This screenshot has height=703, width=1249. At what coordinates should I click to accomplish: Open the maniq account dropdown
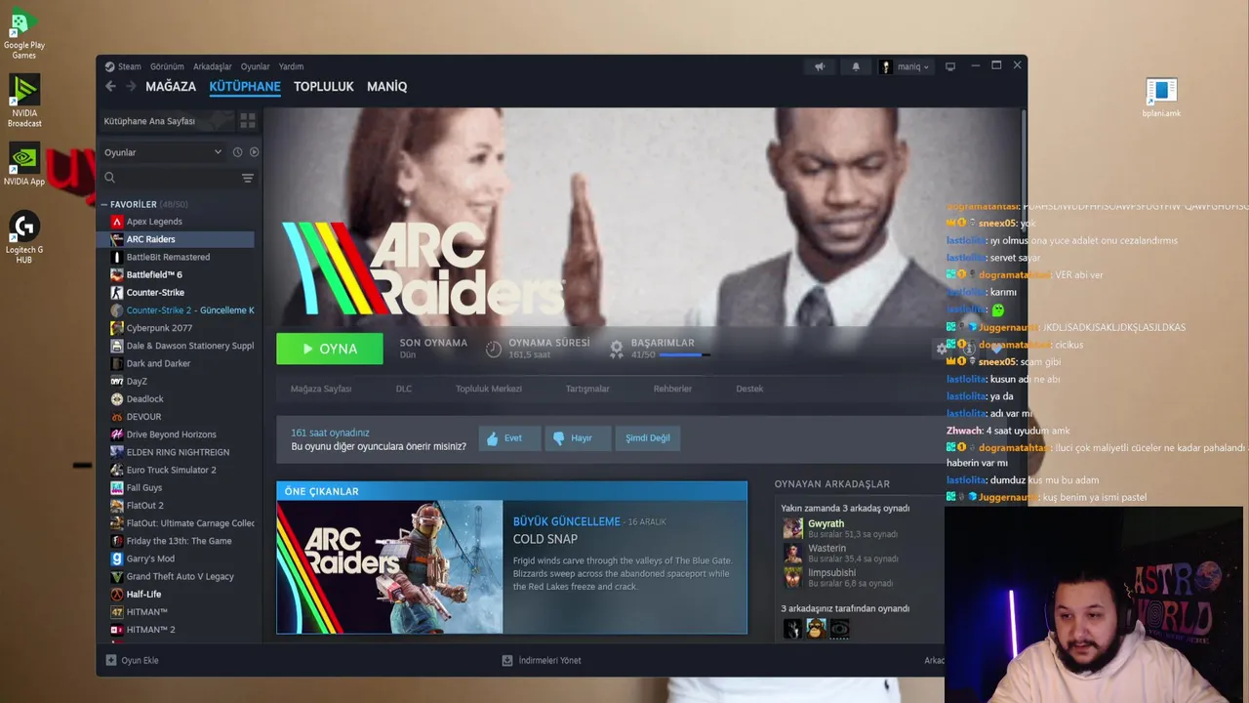[x=907, y=66]
